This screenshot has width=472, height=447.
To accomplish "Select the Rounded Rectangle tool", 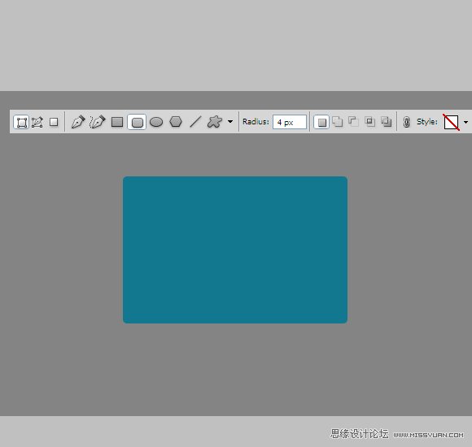I will [x=137, y=122].
